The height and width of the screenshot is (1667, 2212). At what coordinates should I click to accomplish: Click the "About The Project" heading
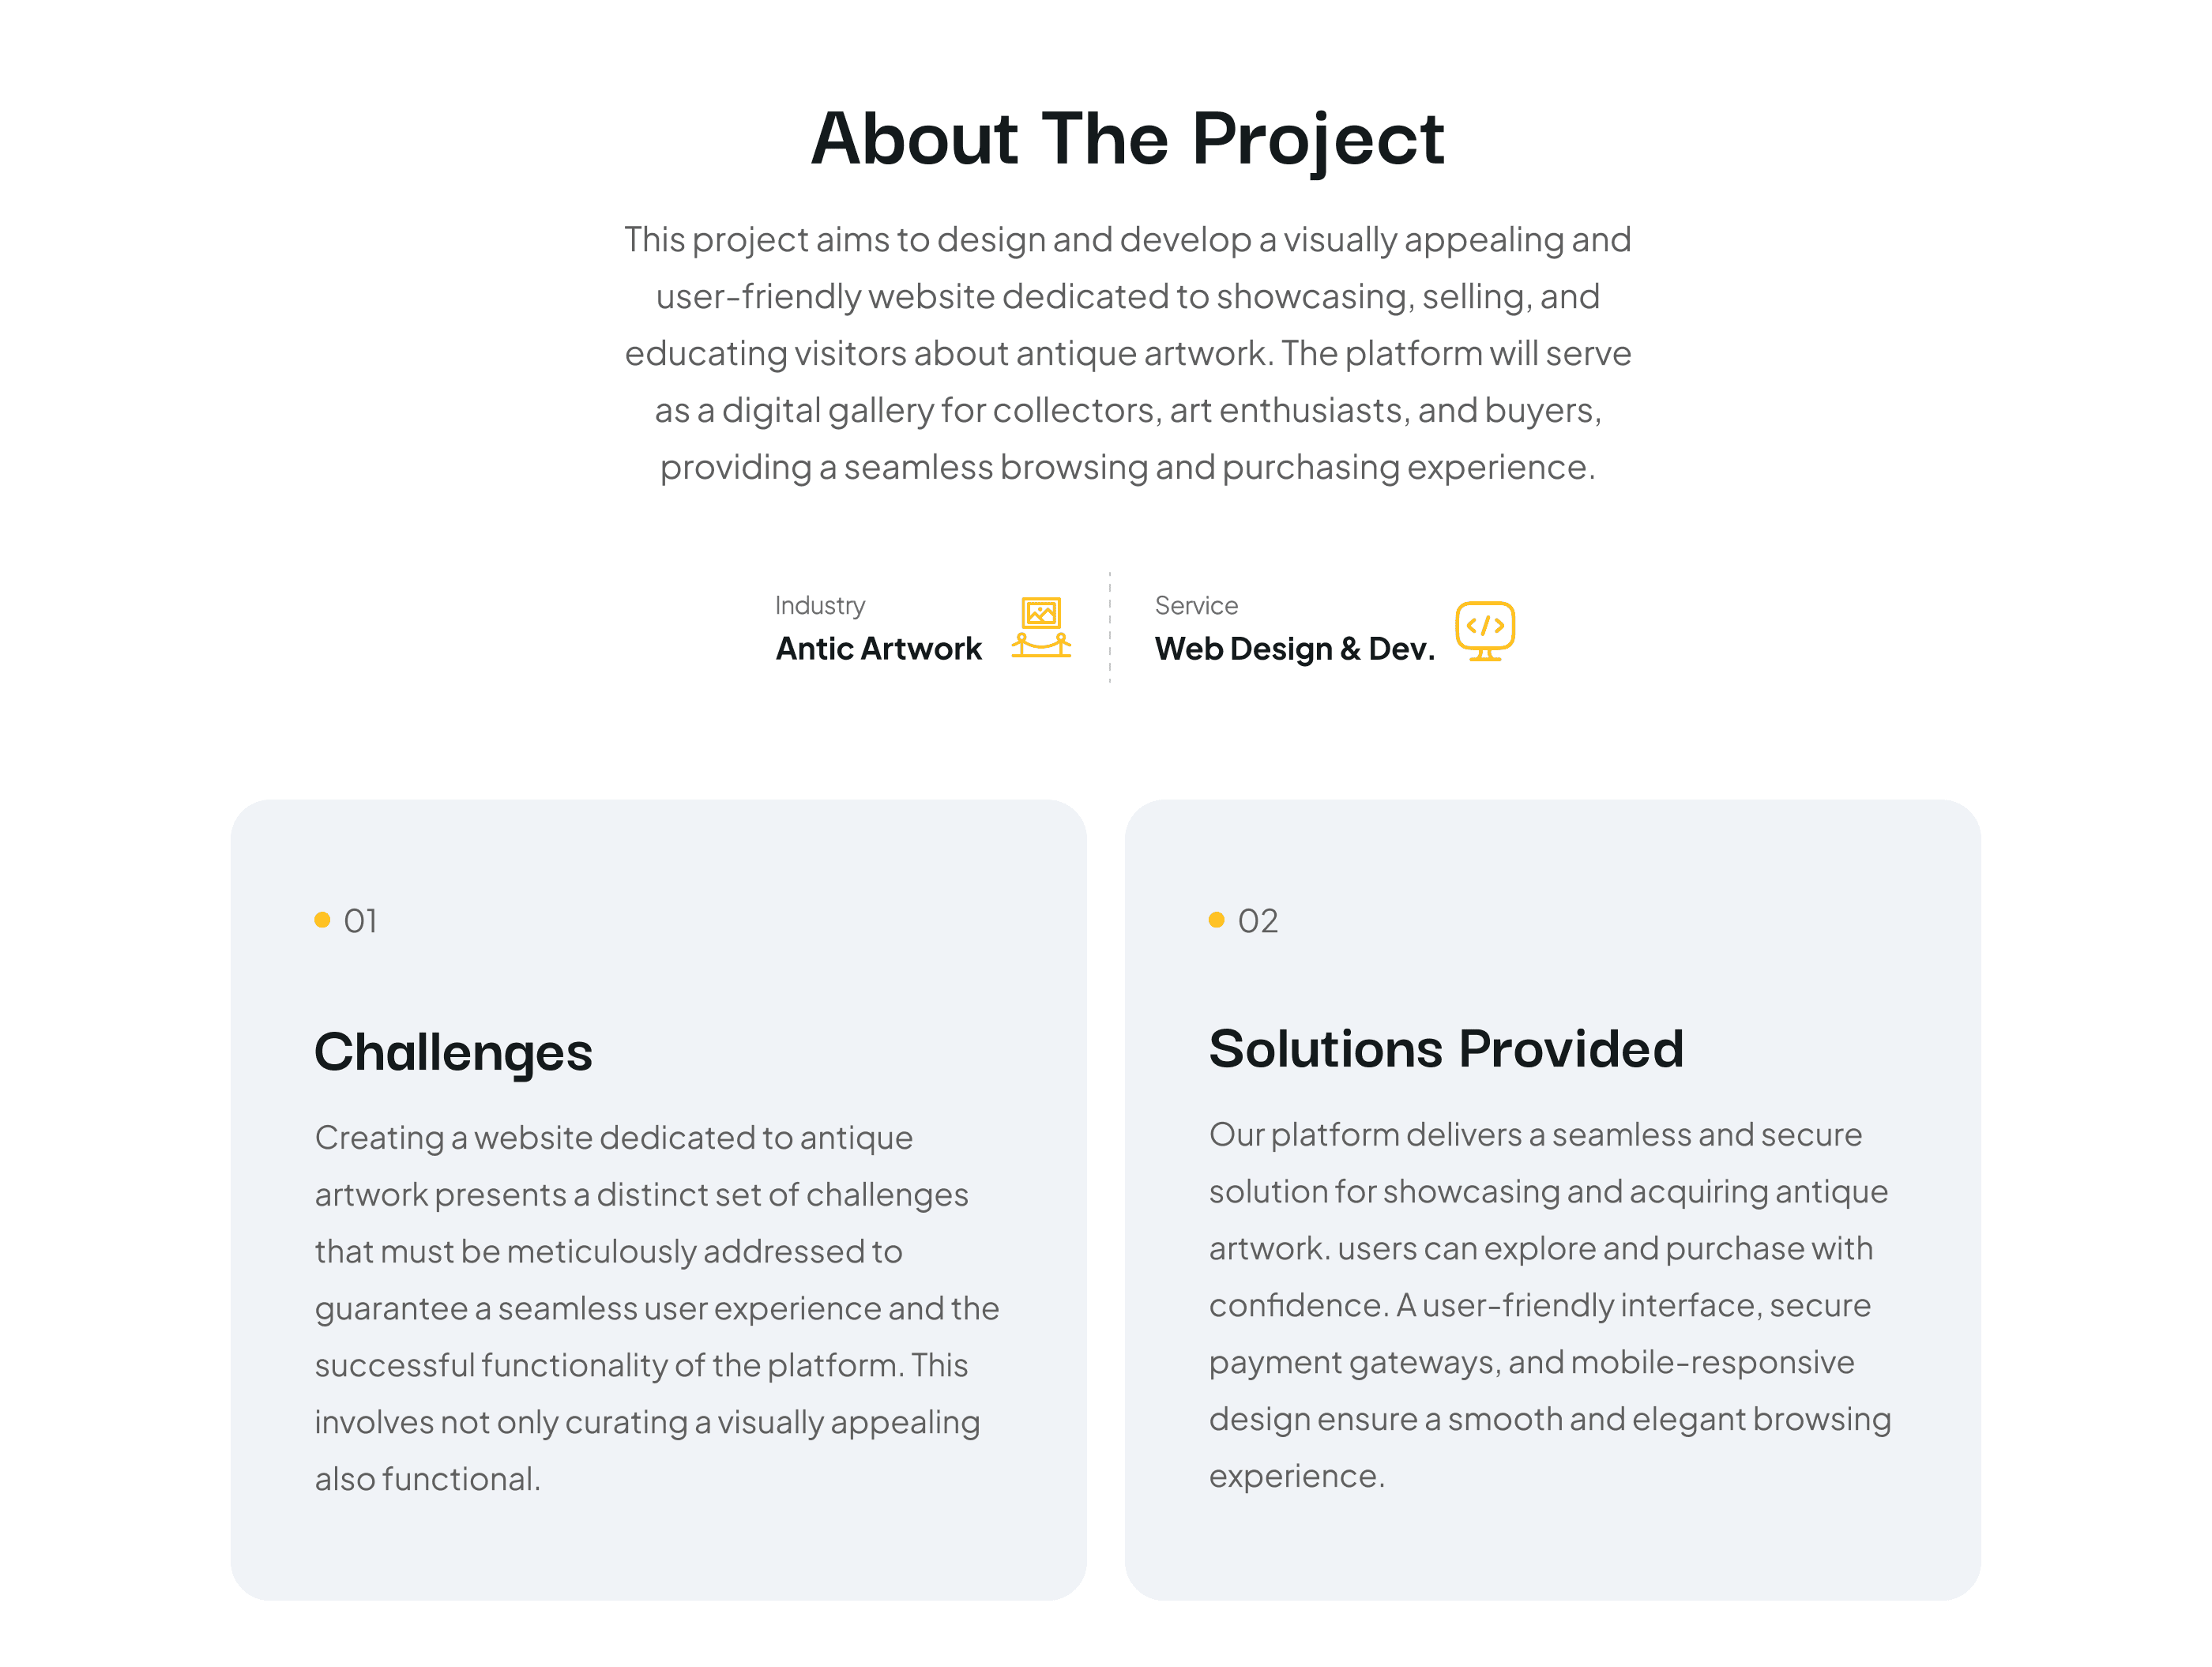click(1127, 138)
